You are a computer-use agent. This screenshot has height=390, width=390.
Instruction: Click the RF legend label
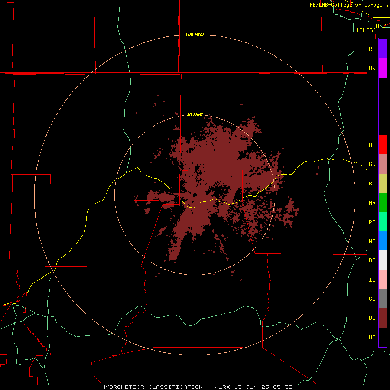pyautogui.click(x=372, y=49)
